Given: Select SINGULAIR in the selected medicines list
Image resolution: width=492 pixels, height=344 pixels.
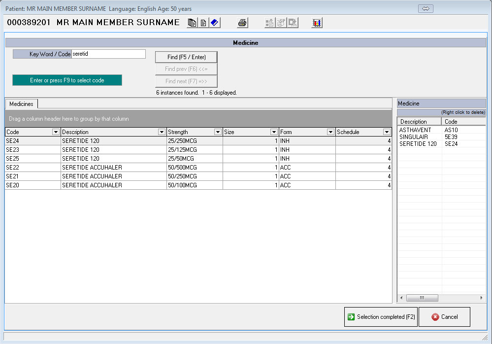Looking at the screenshot, I should coord(414,137).
